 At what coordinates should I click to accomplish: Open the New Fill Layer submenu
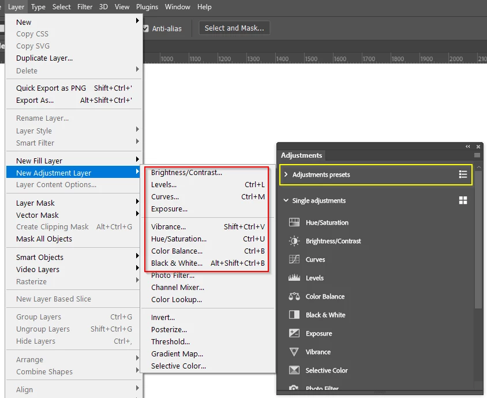[x=74, y=161]
